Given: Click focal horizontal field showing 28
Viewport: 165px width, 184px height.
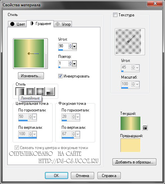Looking at the screenshot, I should [67, 116].
